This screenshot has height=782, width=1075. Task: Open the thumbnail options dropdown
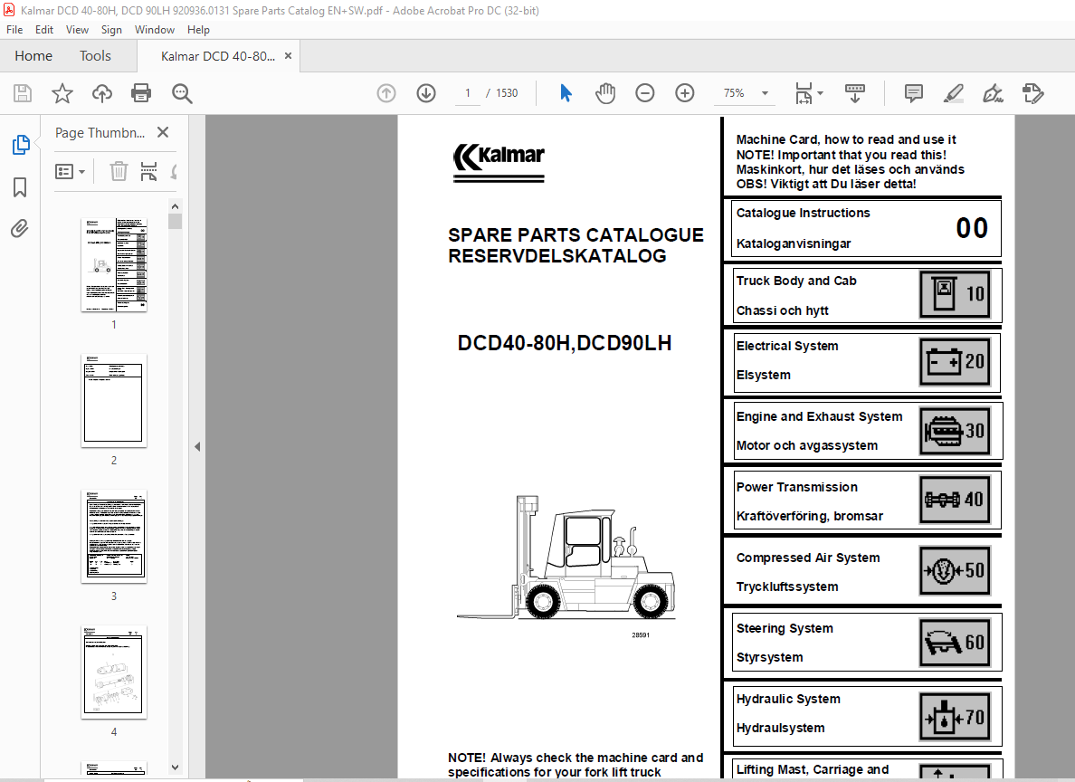tap(70, 171)
